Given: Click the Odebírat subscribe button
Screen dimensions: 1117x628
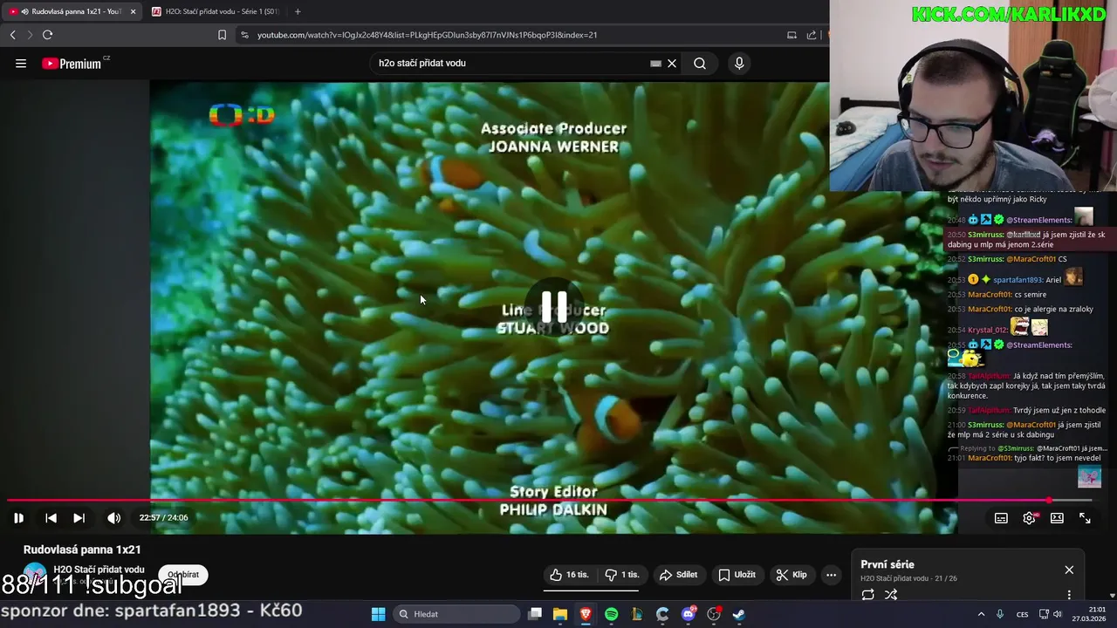Looking at the screenshot, I should pos(183,575).
